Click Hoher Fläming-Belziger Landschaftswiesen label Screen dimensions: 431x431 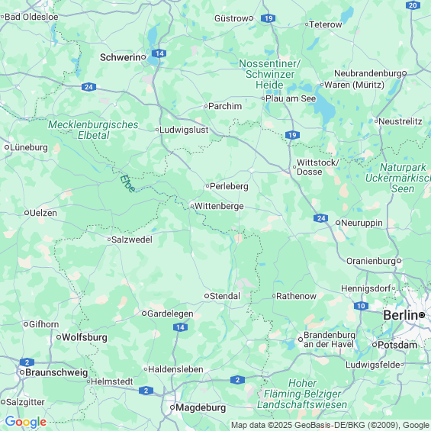[x=302, y=394]
